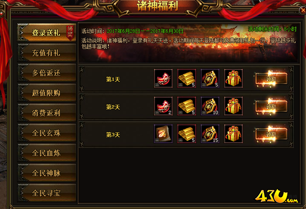
Task: Click the scroll book icon in 第3天 row
Action: [x=163, y=134]
